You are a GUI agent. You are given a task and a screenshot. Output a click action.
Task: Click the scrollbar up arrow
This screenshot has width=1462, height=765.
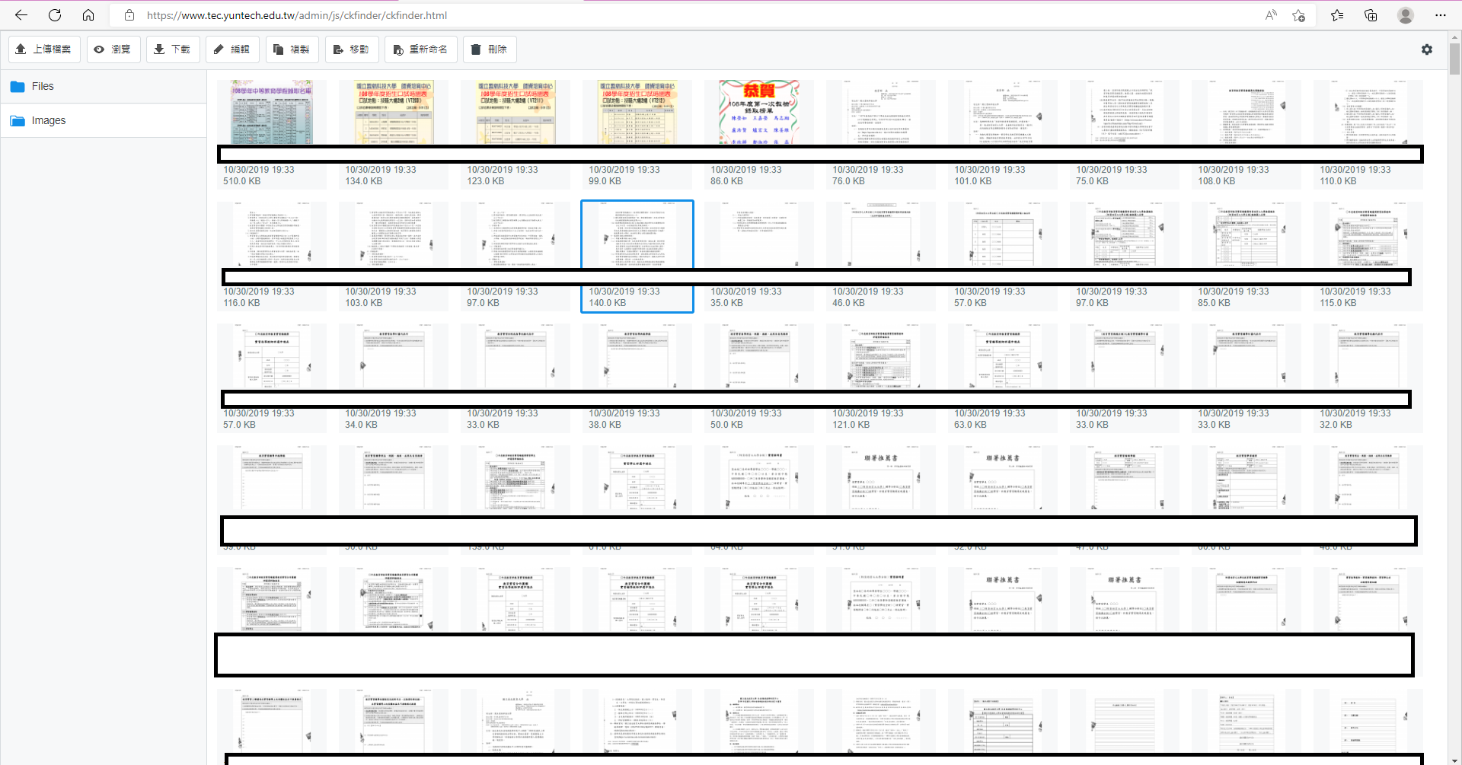coord(1455,36)
